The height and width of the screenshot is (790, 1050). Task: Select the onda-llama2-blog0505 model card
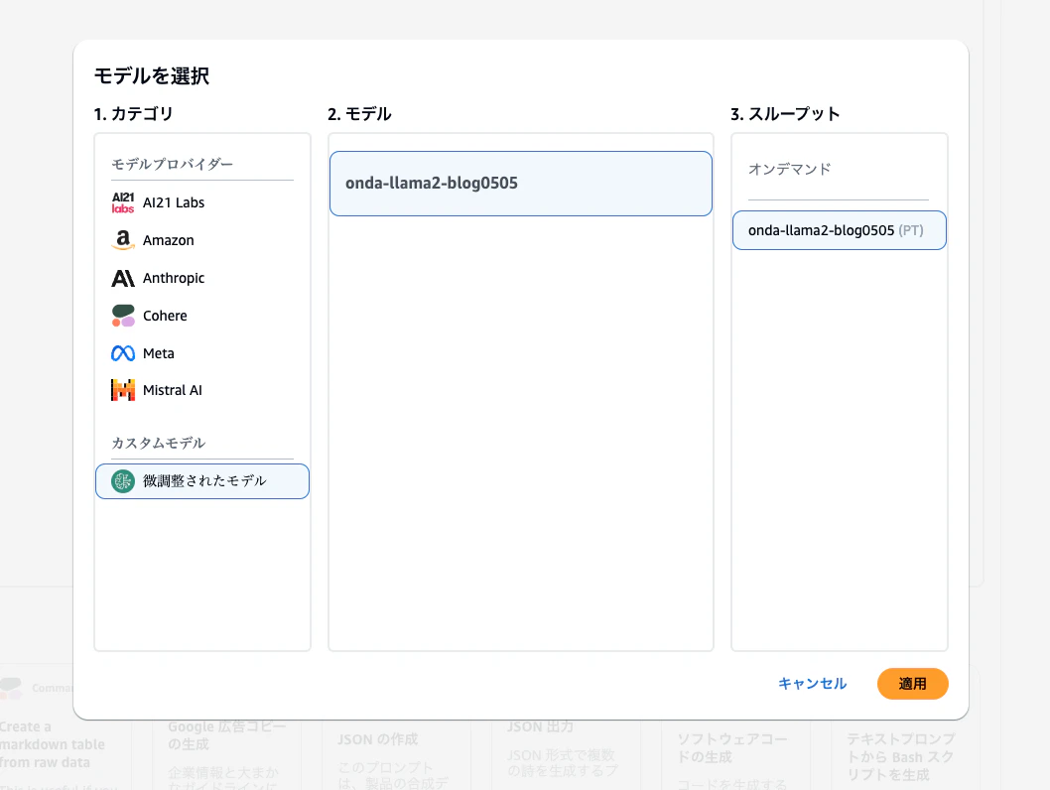point(520,184)
